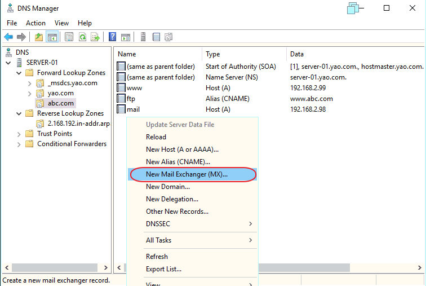
Task: Choose New Host (A or AAAA) option
Action: (182, 149)
